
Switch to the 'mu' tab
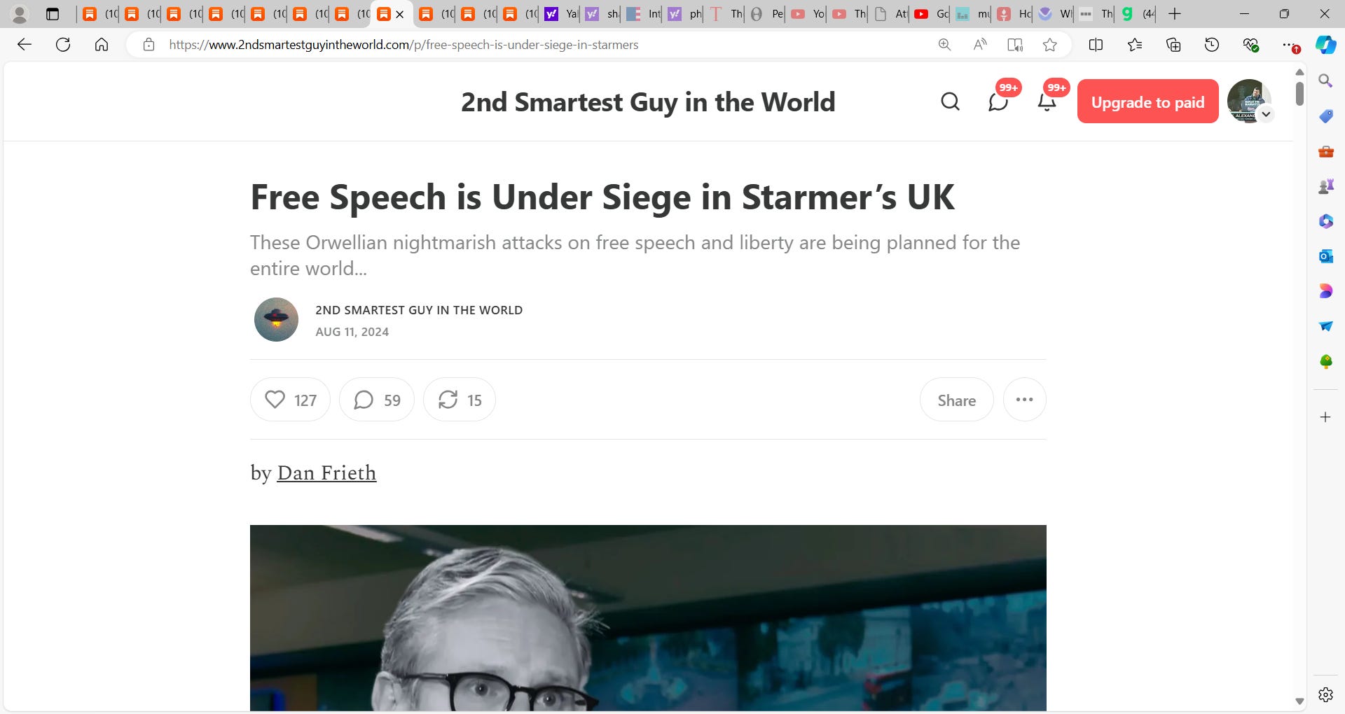tap(973, 14)
